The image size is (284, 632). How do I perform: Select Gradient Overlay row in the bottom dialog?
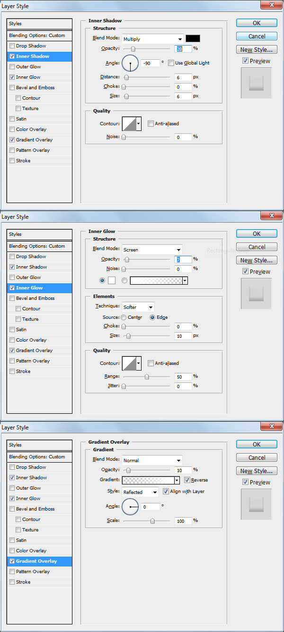click(40, 561)
